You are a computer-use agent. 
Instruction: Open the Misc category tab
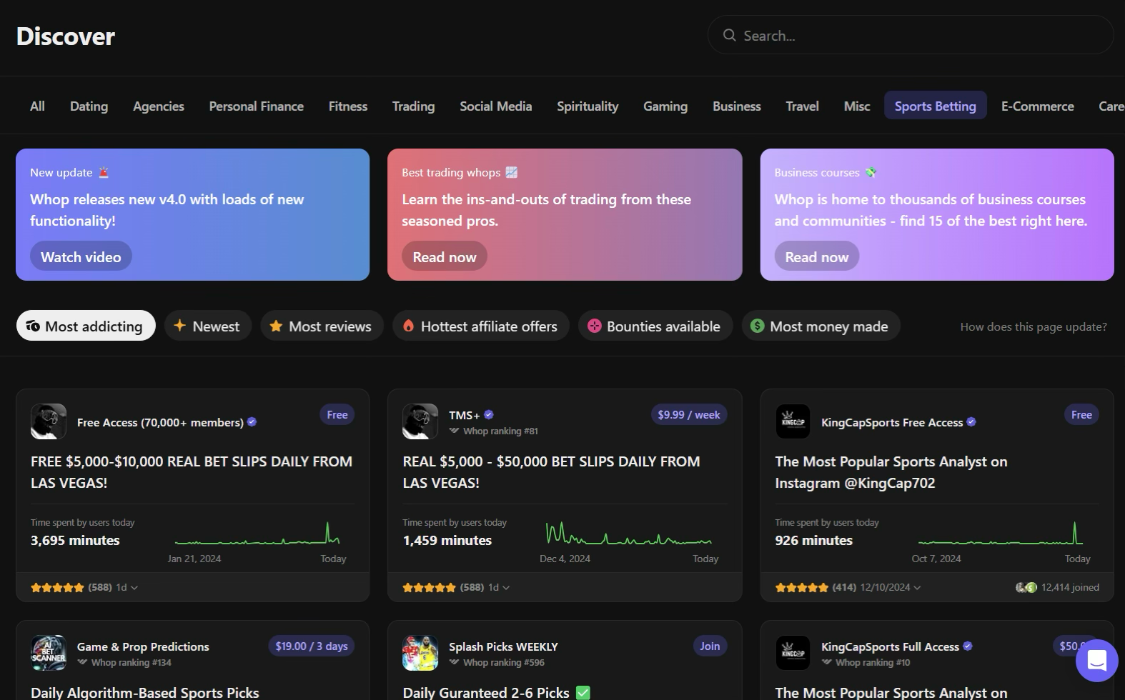tap(856, 106)
